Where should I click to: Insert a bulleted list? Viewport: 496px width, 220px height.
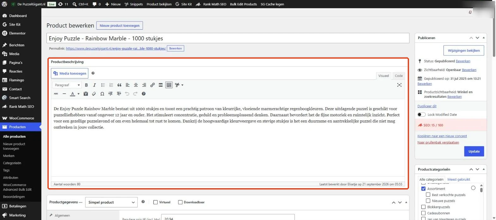coord(103,85)
